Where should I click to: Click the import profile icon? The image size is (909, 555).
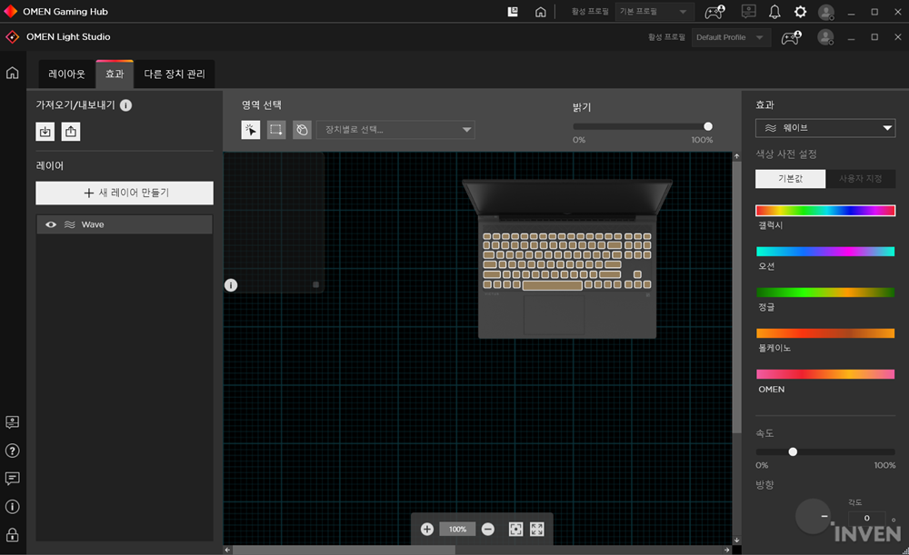click(45, 132)
